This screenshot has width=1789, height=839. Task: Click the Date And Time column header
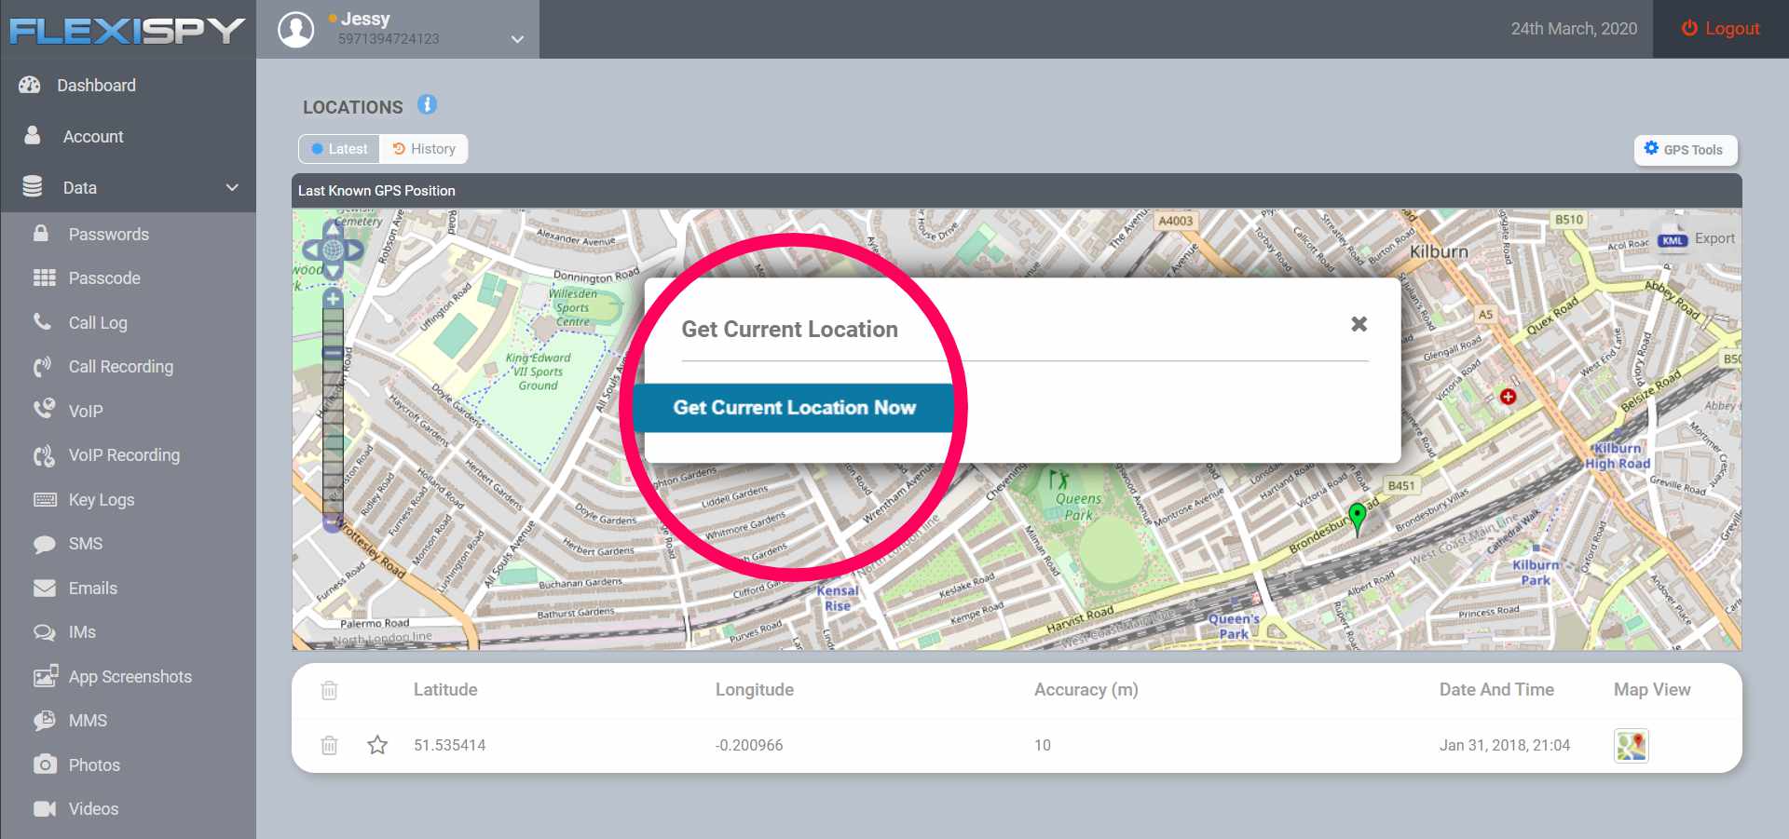coord(1496,690)
